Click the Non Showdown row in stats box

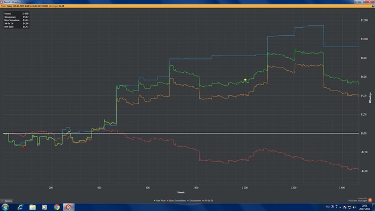16,20
